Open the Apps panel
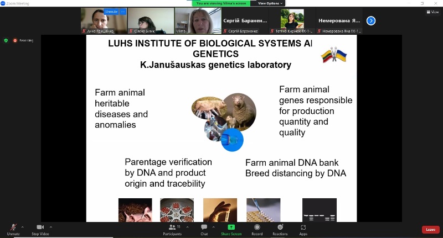This screenshot has width=443, height=238. click(x=303, y=230)
